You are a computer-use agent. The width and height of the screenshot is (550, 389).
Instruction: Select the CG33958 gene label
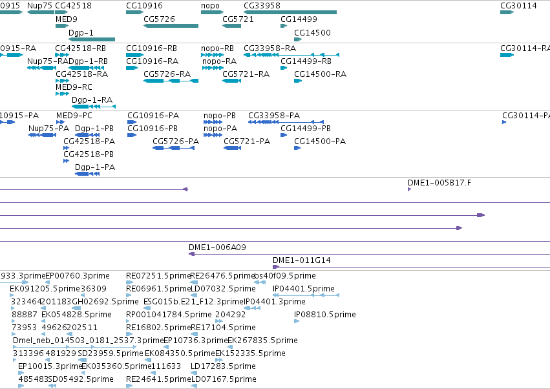262,6
